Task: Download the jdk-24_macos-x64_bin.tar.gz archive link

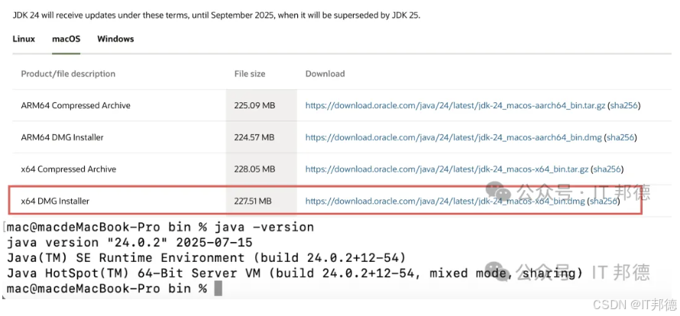Action: coord(447,169)
